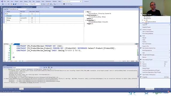Select the Team Explorer tab at bottom right
The height and width of the screenshot is (96, 171).
(158, 89)
